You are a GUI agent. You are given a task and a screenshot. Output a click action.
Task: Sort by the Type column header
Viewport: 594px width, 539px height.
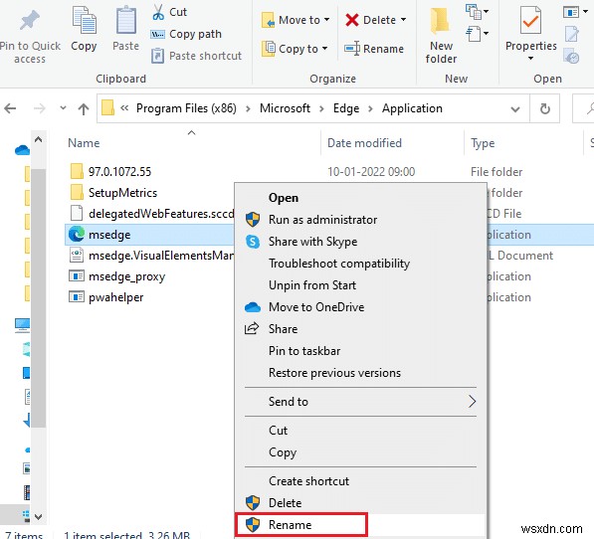[483, 143]
